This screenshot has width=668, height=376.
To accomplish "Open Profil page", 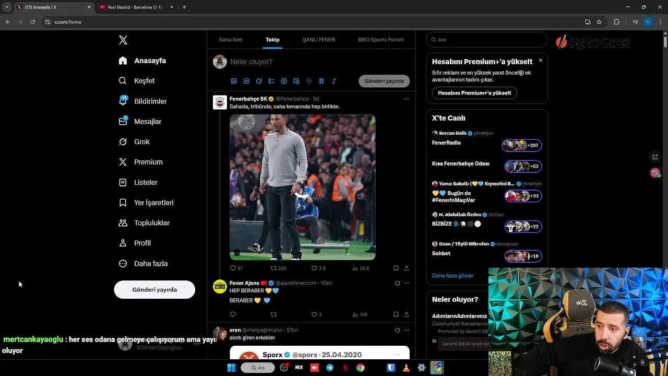I will coord(135,243).
